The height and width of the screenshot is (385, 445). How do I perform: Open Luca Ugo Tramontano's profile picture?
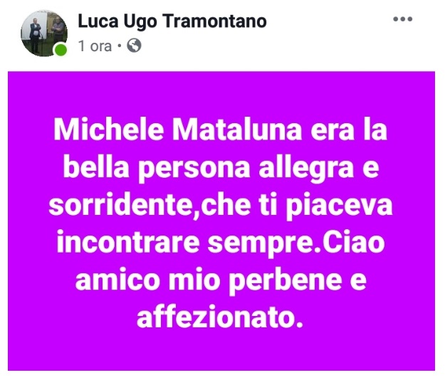tap(44, 33)
